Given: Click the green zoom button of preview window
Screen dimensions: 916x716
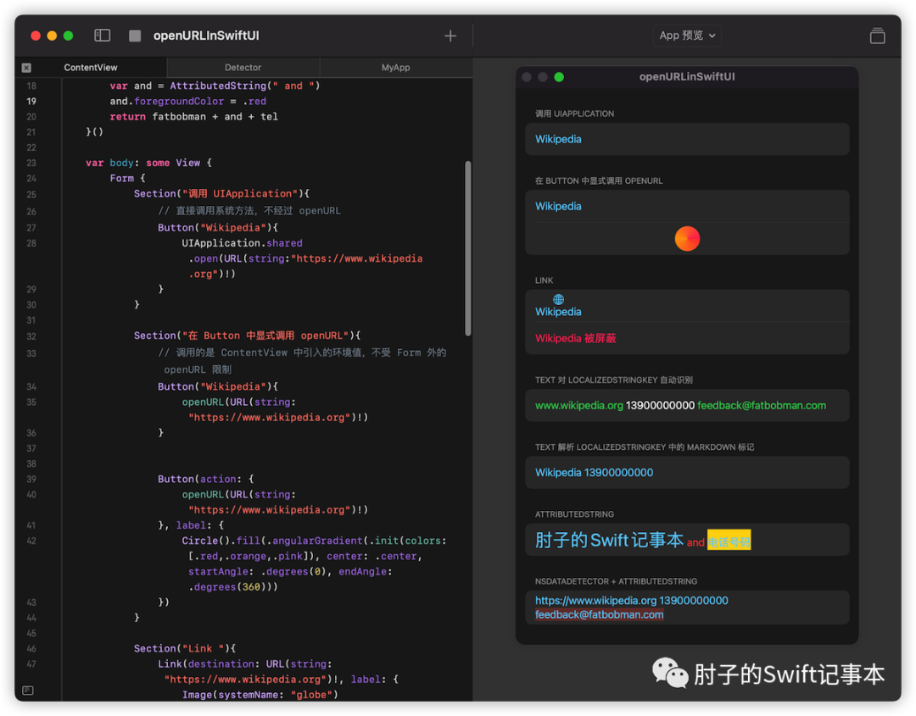Looking at the screenshot, I should (558, 77).
